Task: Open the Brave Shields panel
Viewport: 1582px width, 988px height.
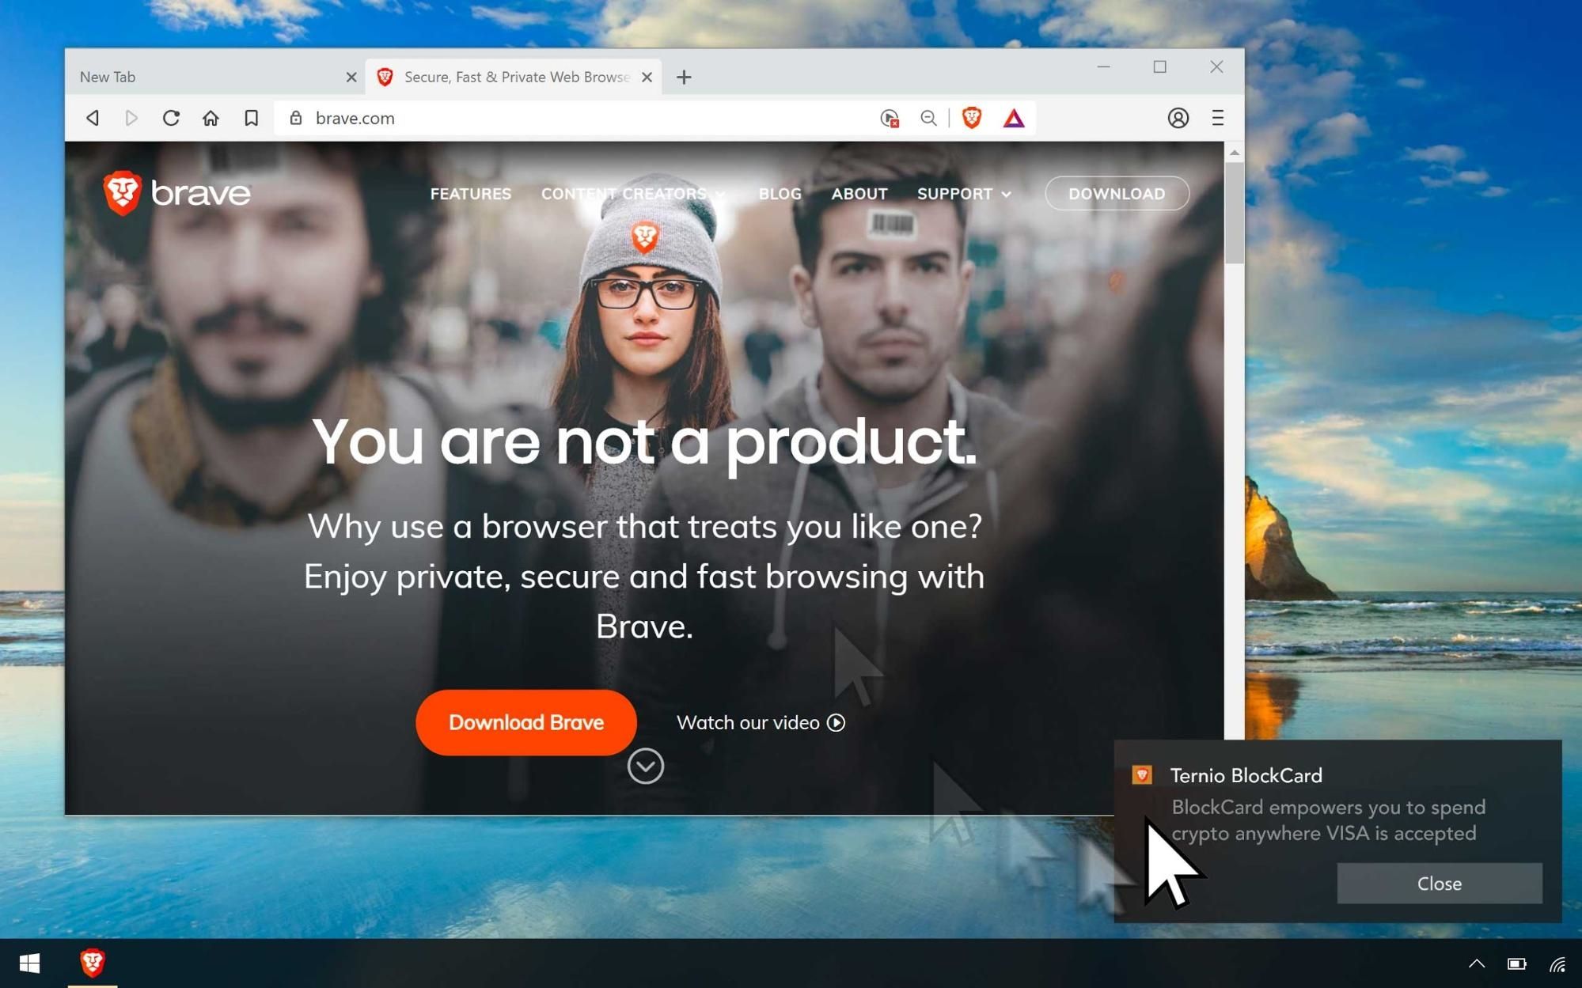Action: [x=972, y=118]
